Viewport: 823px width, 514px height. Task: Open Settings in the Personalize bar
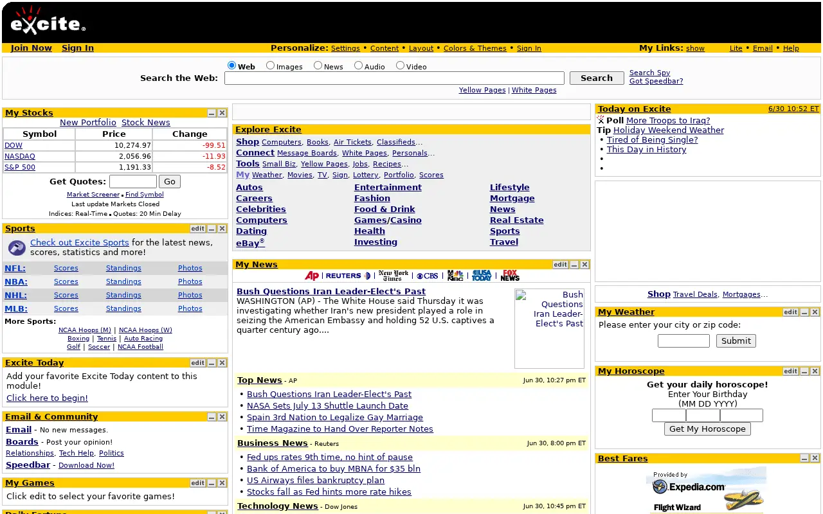point(345,48)
